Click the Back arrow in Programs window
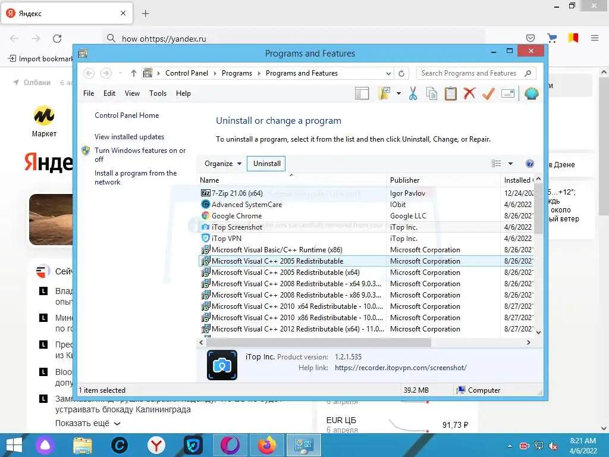The image size is (609, 457). [89, 73]
